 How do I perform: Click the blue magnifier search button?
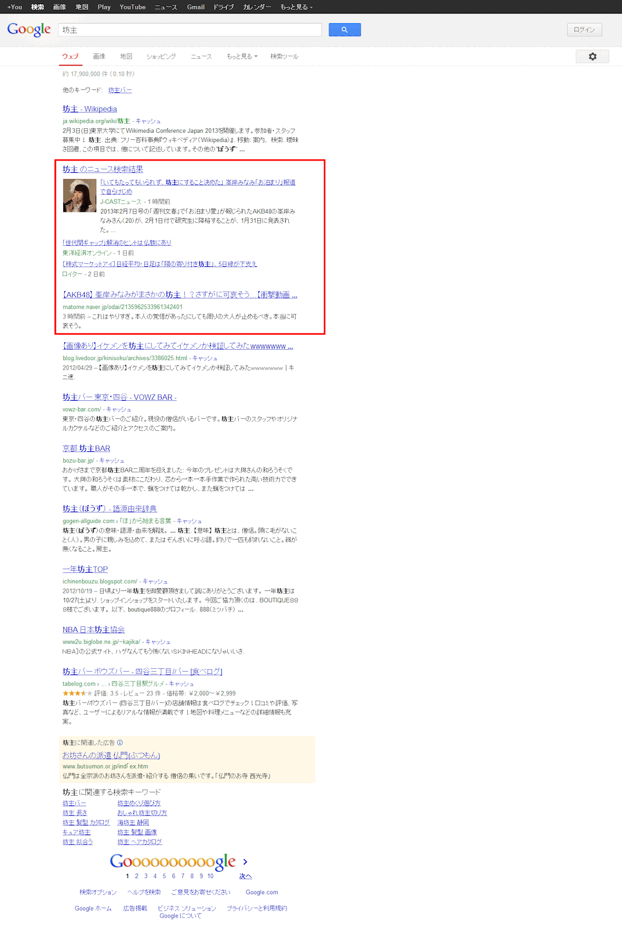pos(344,30)
